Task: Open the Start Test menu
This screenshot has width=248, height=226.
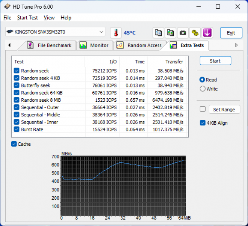Action: pyautogui.click(x=27, y=18)
